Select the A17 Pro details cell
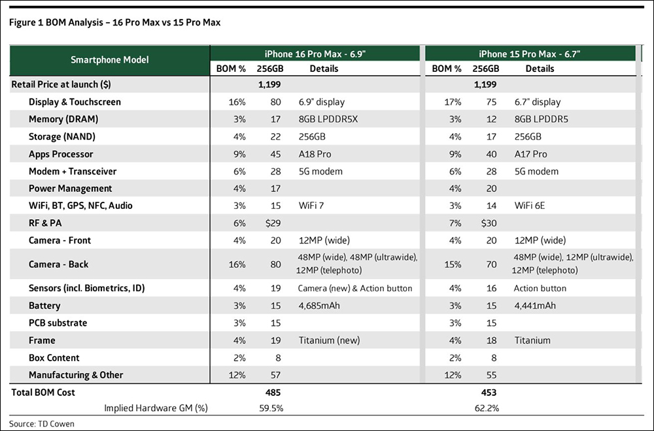654x431 pixels. click(530, 154)
